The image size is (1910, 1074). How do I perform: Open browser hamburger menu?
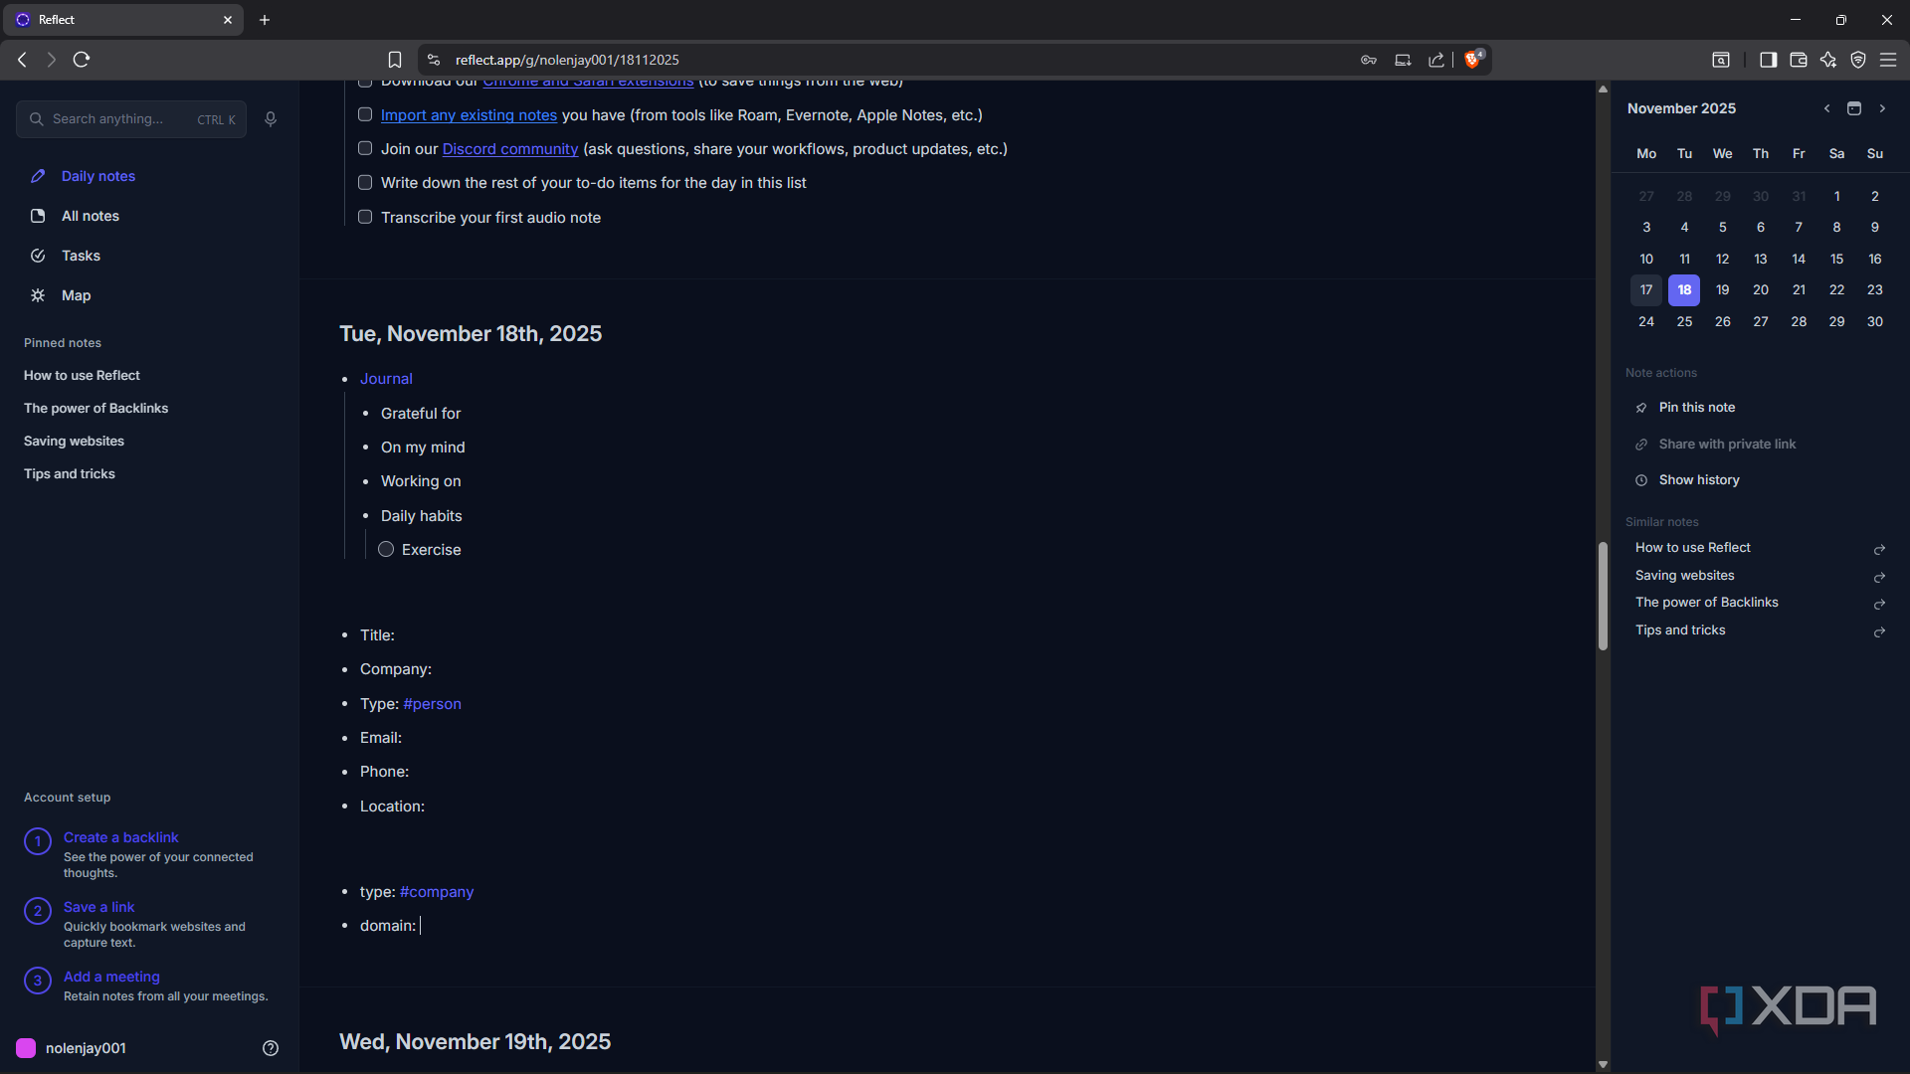1888,60
